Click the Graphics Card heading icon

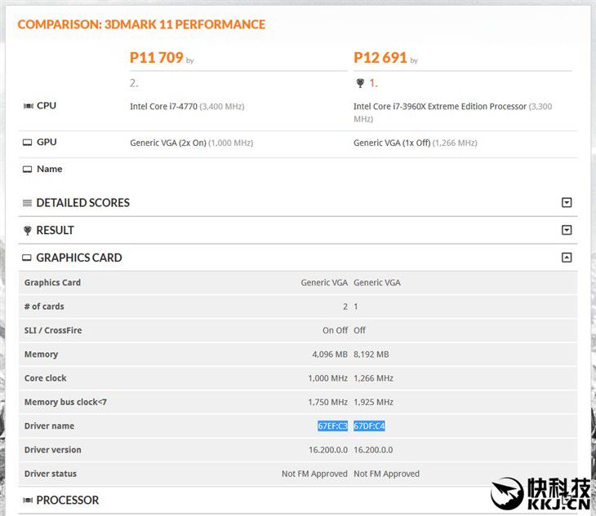(27, 258)
